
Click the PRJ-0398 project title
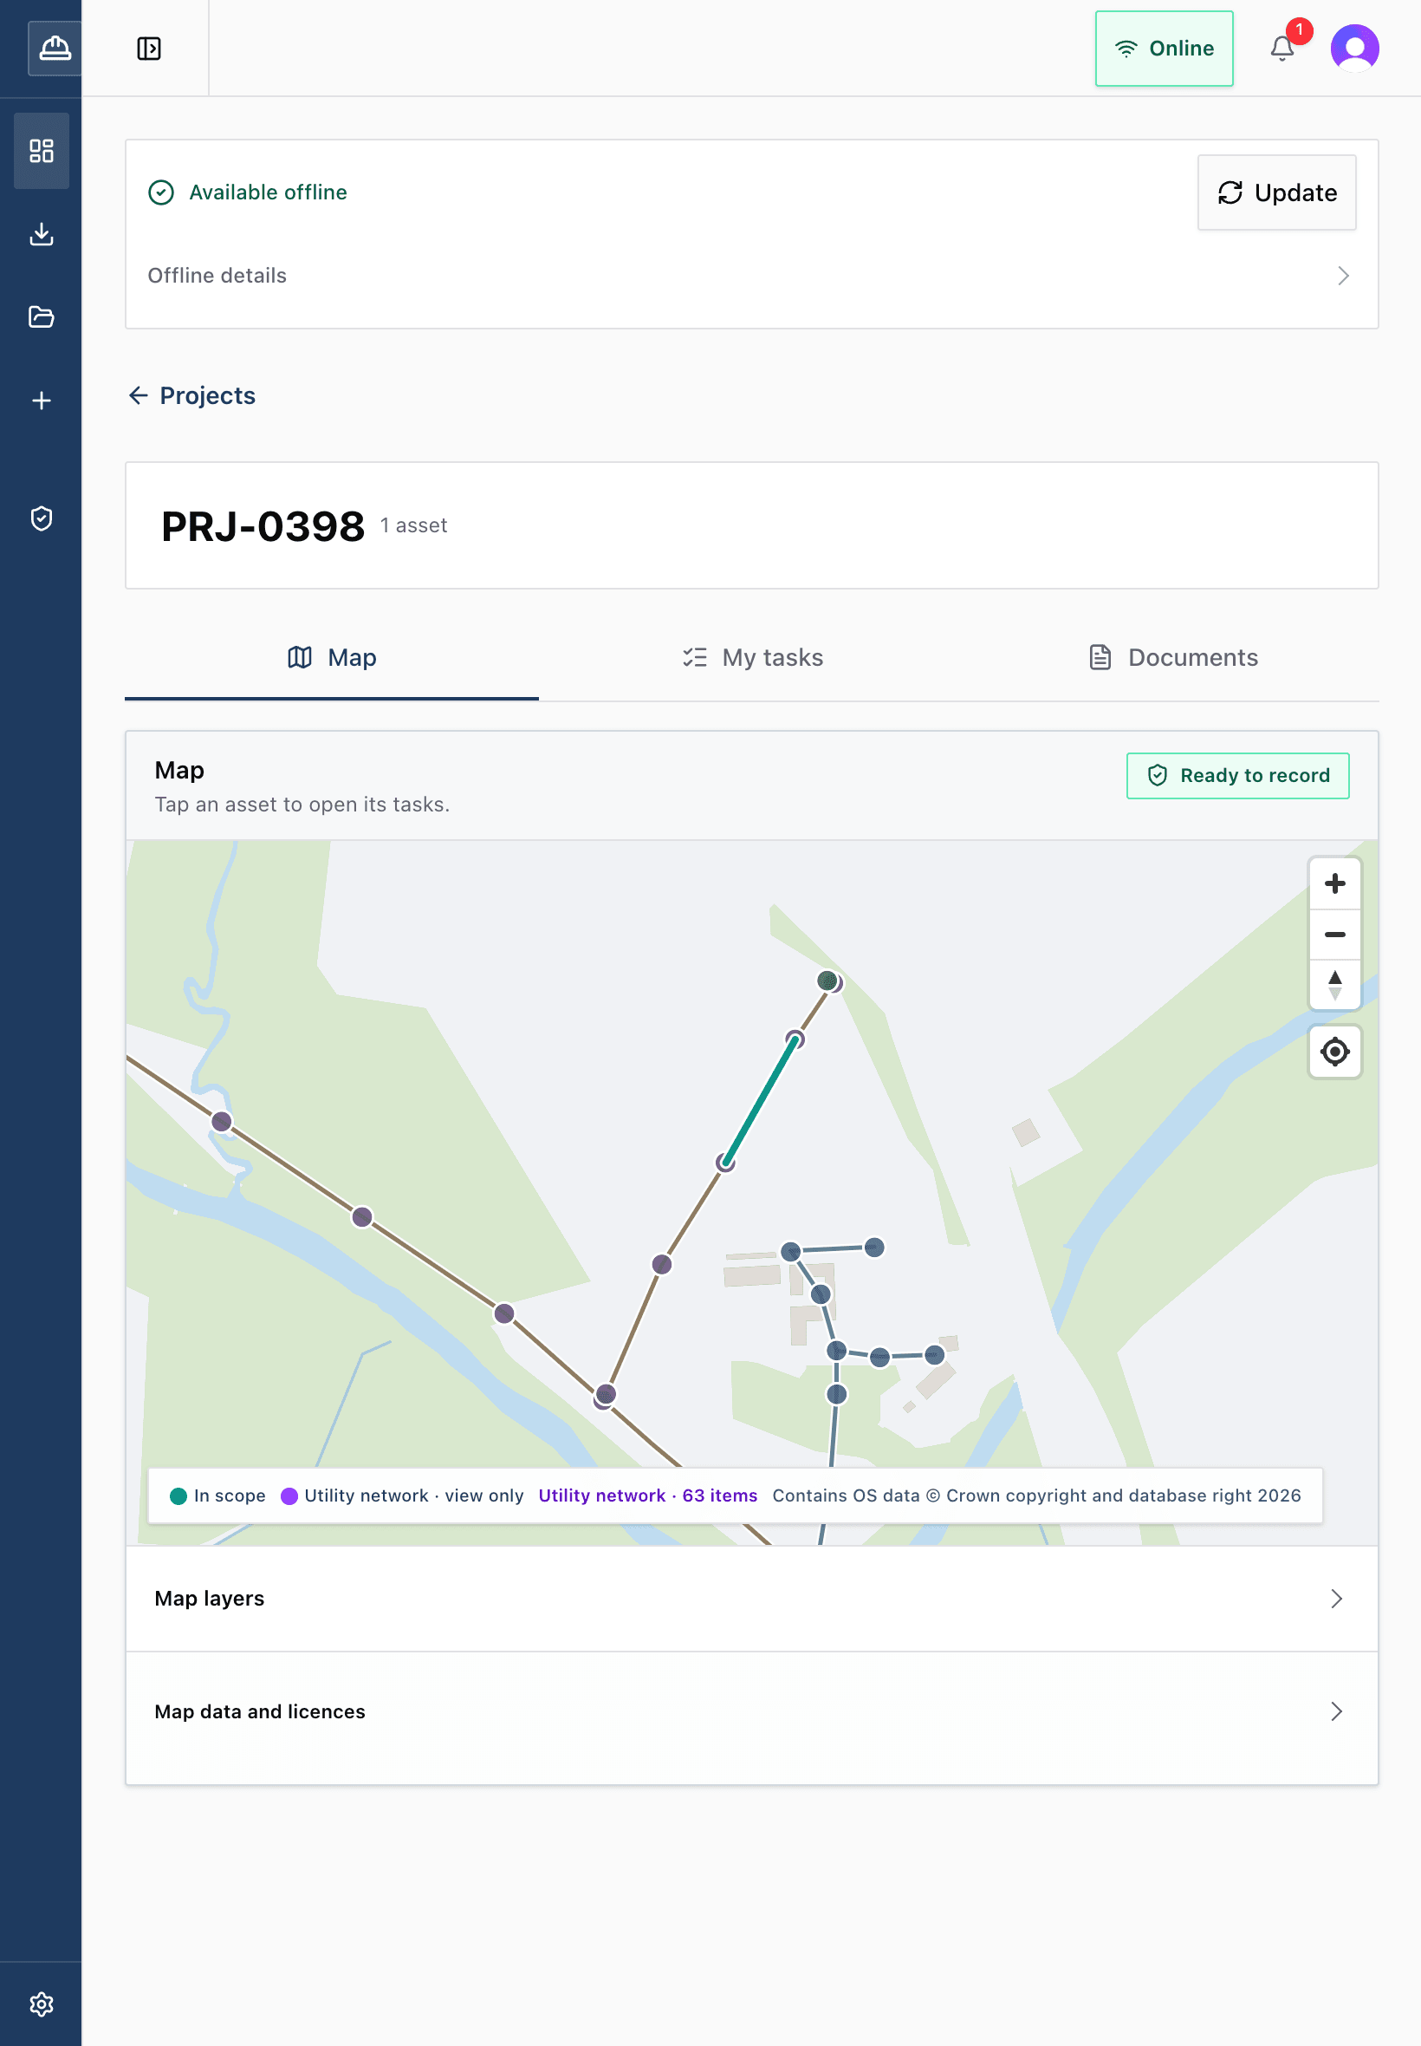pos(263,525)
